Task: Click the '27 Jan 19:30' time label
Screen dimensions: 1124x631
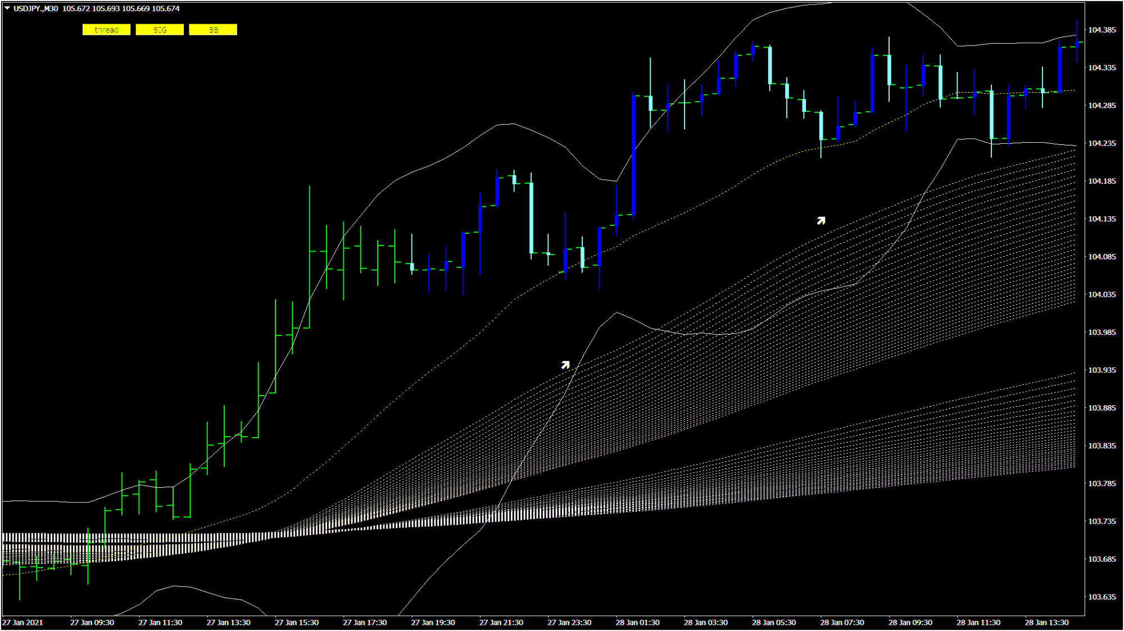Action: [433, 623]
